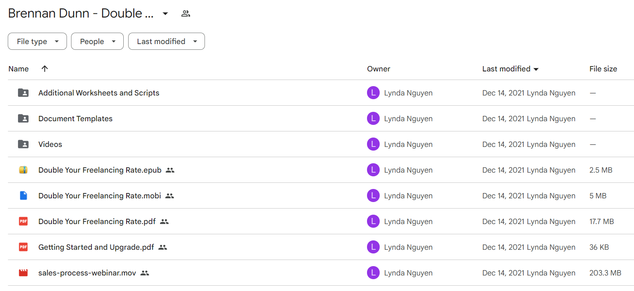The height and width of the screenshot is (291, 634).
Task: Click the Owner column header
Action: (x=378, y=69)
